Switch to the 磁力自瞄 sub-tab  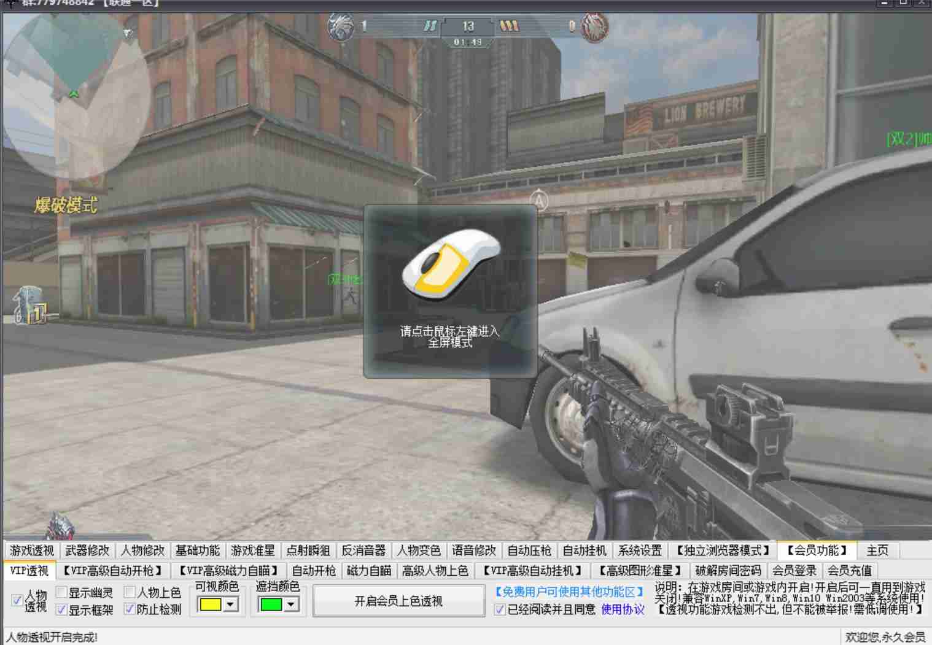pos(369,571)
